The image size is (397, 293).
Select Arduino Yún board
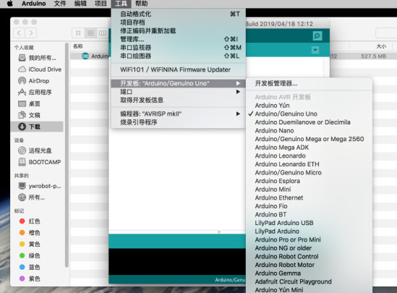[x=310, y=106]
